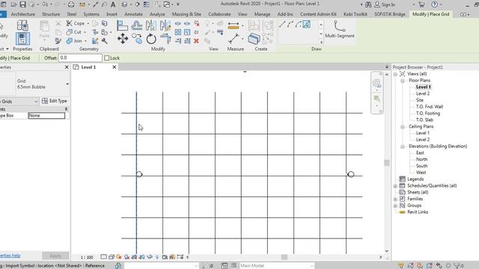This screenshot has height=269, width=479.
Task: Collapse the Floor Plans node
Action: click(x=403, y=81)
